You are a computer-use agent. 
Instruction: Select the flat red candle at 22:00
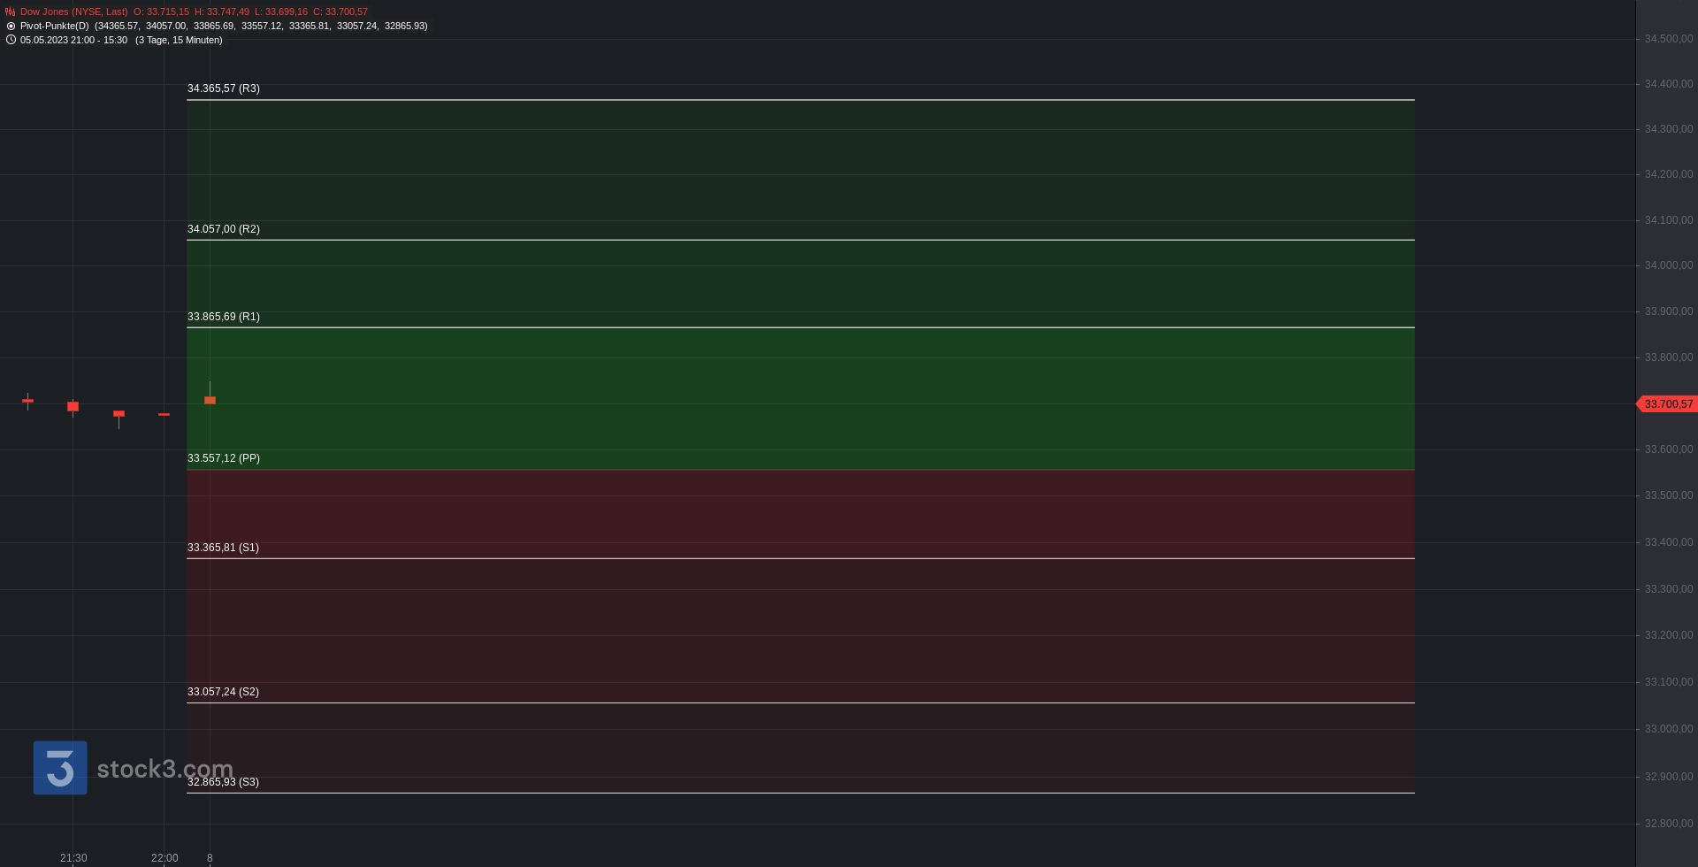[164, 414]
